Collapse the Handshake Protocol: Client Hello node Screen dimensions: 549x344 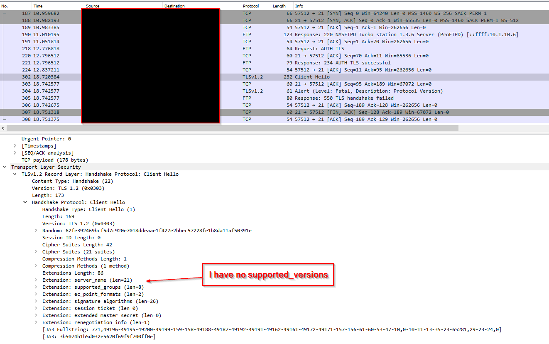click(25, 202)
